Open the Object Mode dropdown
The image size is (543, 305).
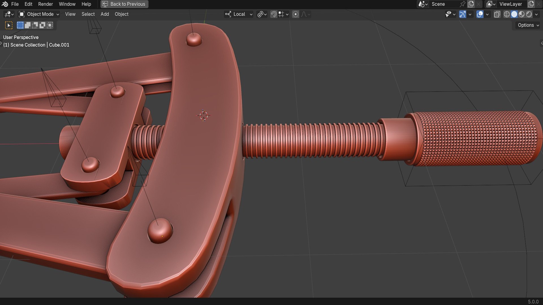(x=39, y=14)
